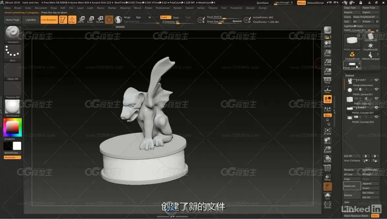387x219 pixels.
Task: Select the Scroll canvas icon
Action: (x=328, y=44)
